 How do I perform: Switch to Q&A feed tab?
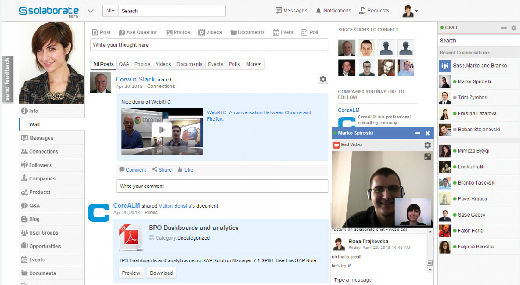pyautogui.click(x=124, y=64)
